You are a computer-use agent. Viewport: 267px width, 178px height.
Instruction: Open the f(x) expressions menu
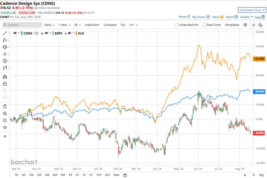tap(123, 25)
